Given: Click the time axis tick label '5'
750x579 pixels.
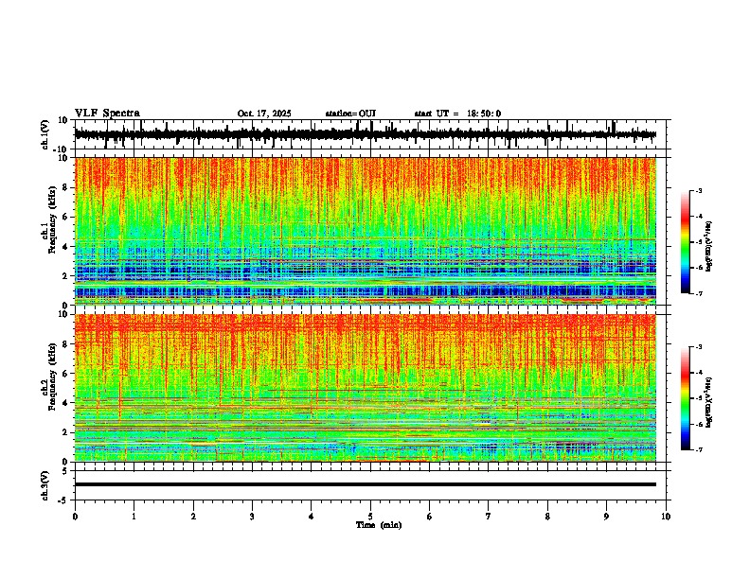Looking at the screenshot, I should tap(370, 517).
